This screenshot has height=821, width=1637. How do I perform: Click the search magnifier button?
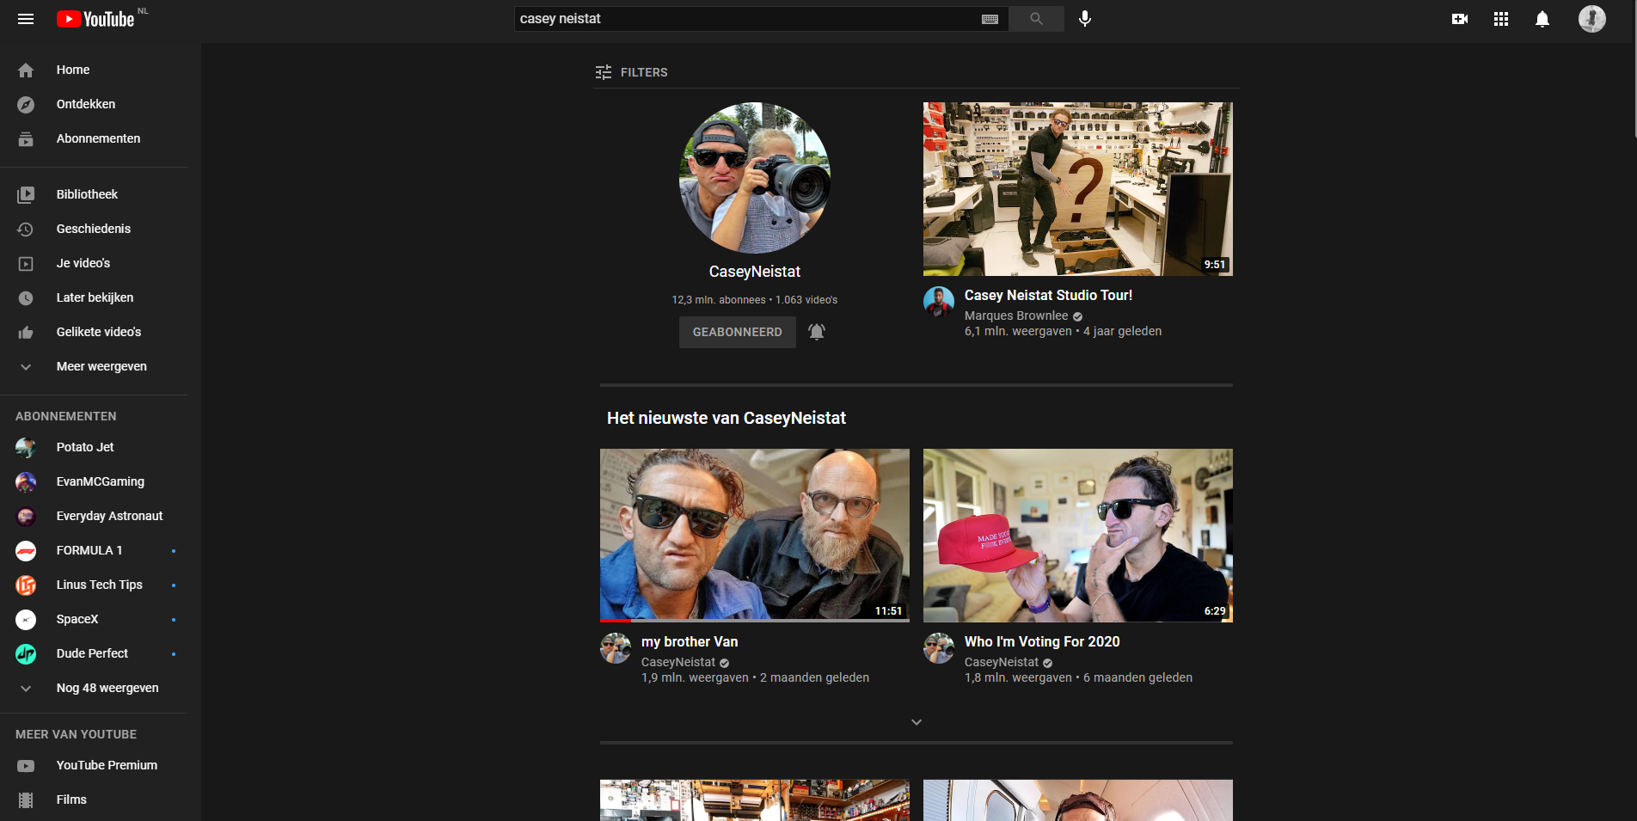coord(1036,19)
